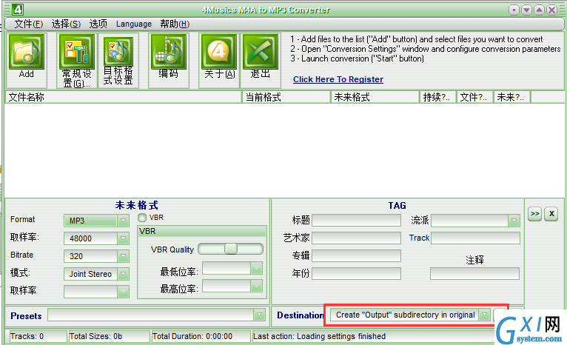Viewport: 567px width, 345px height.
Task: Click the 年份 year input field
Action: click(x=356, y=273)
